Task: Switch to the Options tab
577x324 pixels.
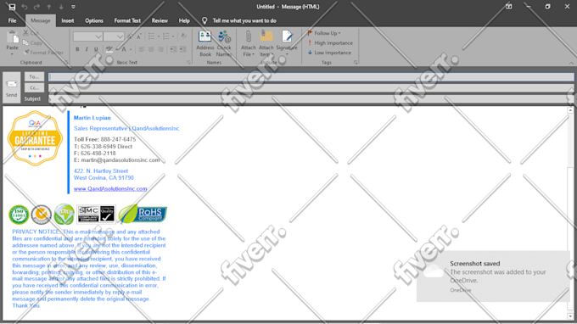Action: pyautogui.click(x=94, y=20)
